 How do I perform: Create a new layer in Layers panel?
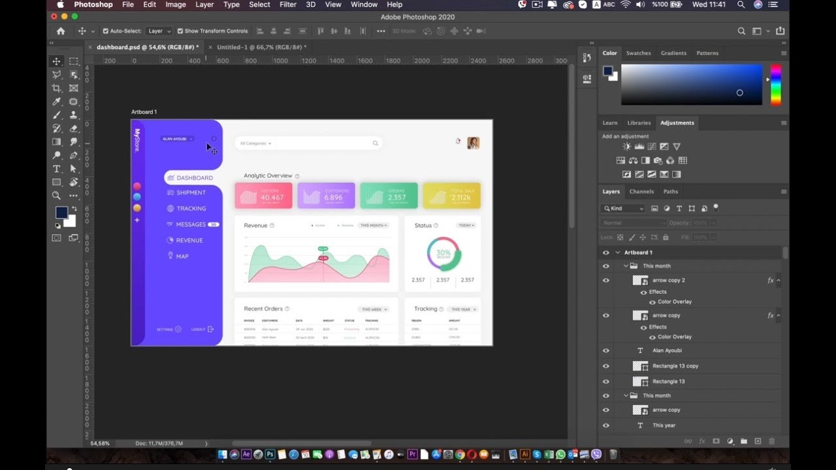tap(758, 441)
